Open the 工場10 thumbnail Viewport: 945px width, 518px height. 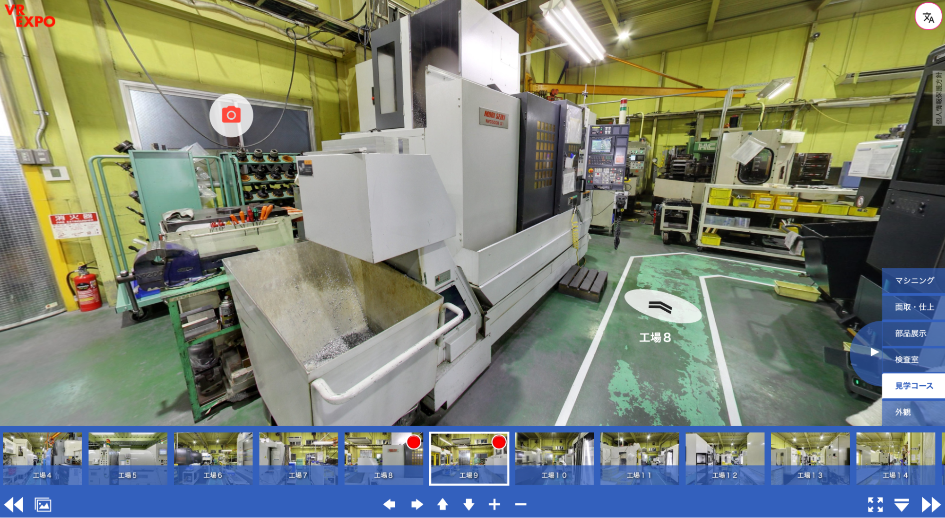point(554,458)
